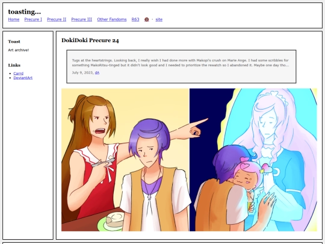Screen dimensions: 325x244
Task: Click the 'July 9, 2023' date text
Action: (x=82, y=73)
